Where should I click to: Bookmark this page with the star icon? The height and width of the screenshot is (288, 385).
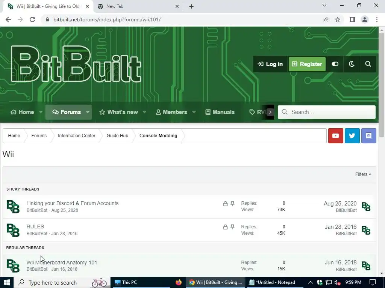[338, 19]
